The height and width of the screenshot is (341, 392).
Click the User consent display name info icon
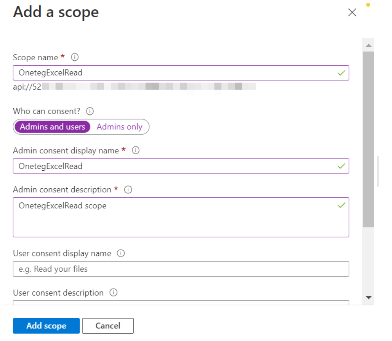121,254
